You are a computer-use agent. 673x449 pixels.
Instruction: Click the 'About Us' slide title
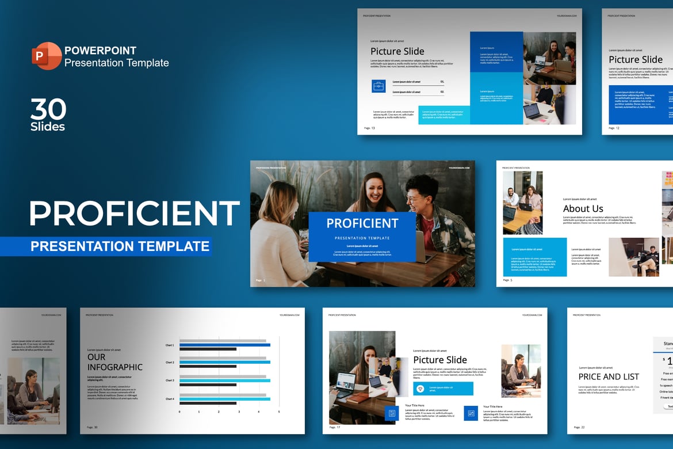click(583, 209)
